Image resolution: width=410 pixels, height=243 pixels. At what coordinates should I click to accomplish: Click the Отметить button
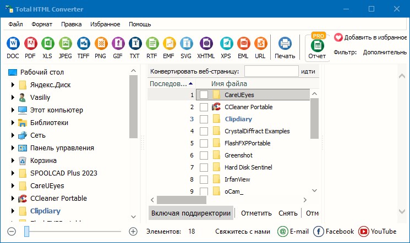tap(256, 213)
